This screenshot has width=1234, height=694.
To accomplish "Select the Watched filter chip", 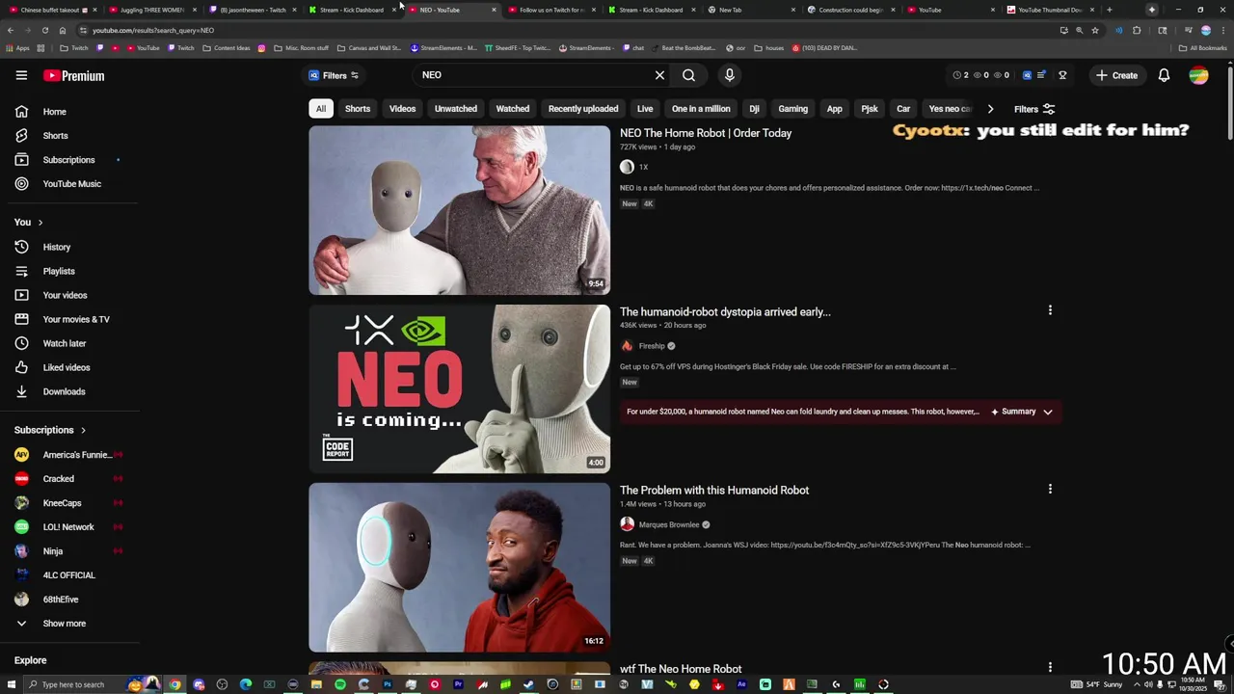I will (513, 109).
